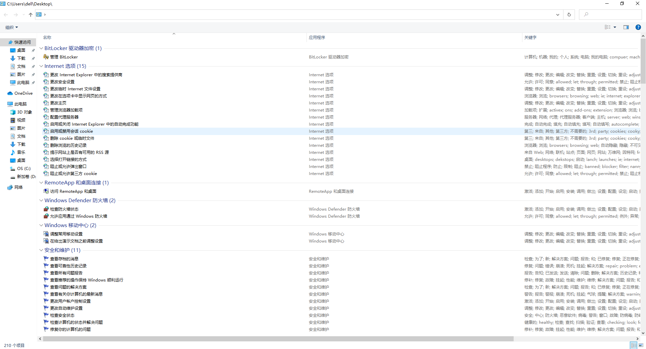Click the icon beside 在给出演示文档之前调整设置

[46, 241]
